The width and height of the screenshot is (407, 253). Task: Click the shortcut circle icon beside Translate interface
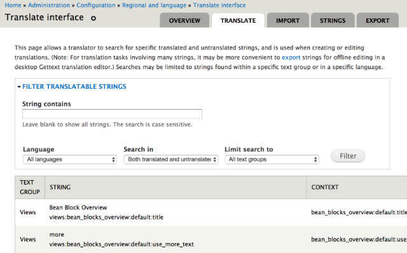[x=93, y=18]
